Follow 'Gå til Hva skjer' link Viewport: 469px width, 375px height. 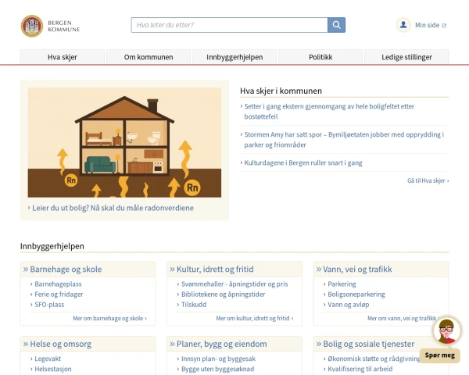pyautogui.click(x=428, y=180)
